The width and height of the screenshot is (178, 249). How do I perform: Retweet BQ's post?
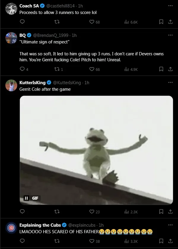point(56,69)
